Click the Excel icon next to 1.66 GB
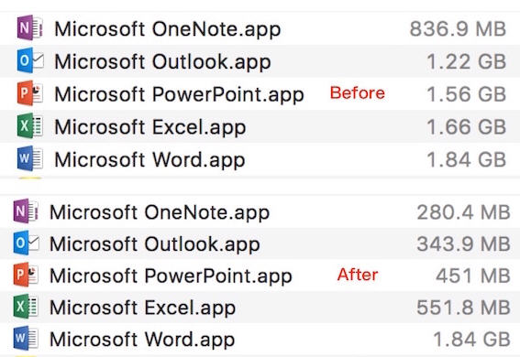520x357 pixels. (x=30, y=125)
